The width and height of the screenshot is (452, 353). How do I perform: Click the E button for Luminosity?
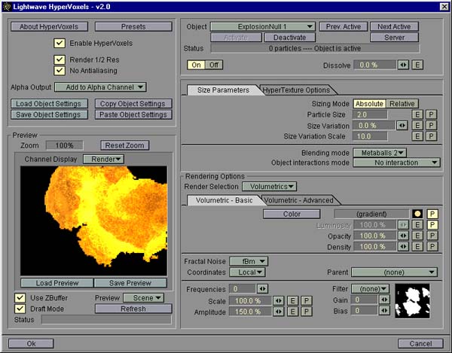[x=417, y=225]
